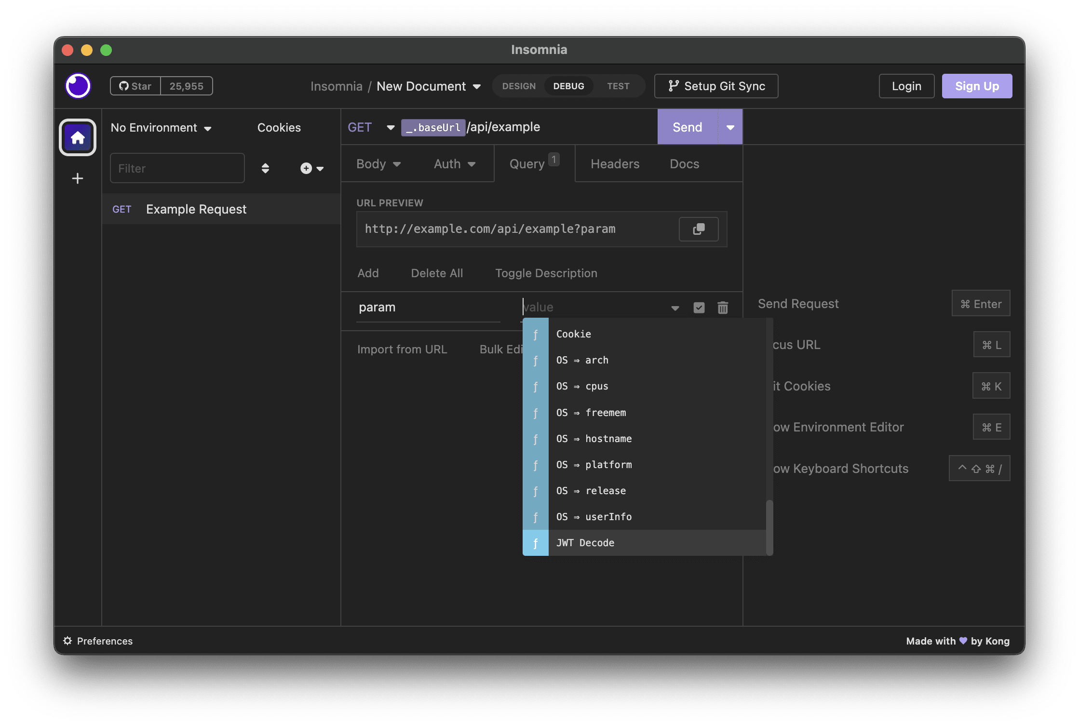The height and width of the screenshot is (726, 1079).
Task: Switch to DESIGN mode
Action: click(519, 86)
